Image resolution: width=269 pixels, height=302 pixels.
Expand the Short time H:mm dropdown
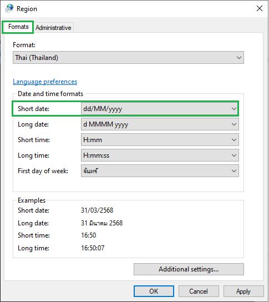click(x=160, y=140)
